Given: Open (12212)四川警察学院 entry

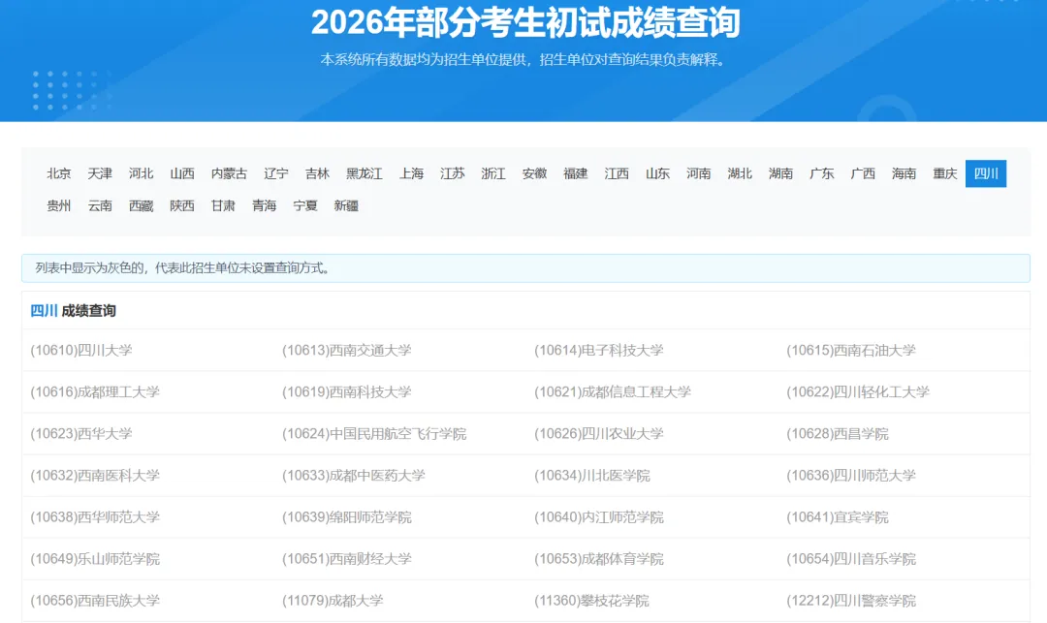Looking at the screenshot, I should [851, 601].
